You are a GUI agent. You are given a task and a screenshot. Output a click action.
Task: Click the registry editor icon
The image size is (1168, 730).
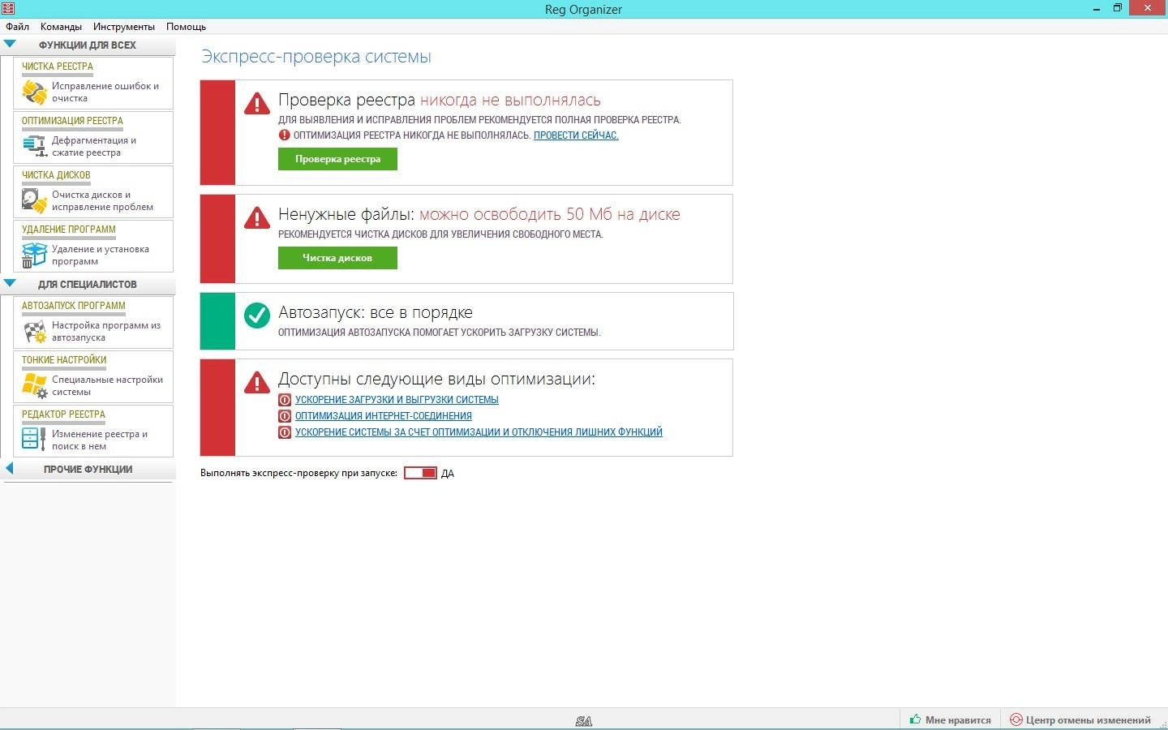click(x=34, y=439)
